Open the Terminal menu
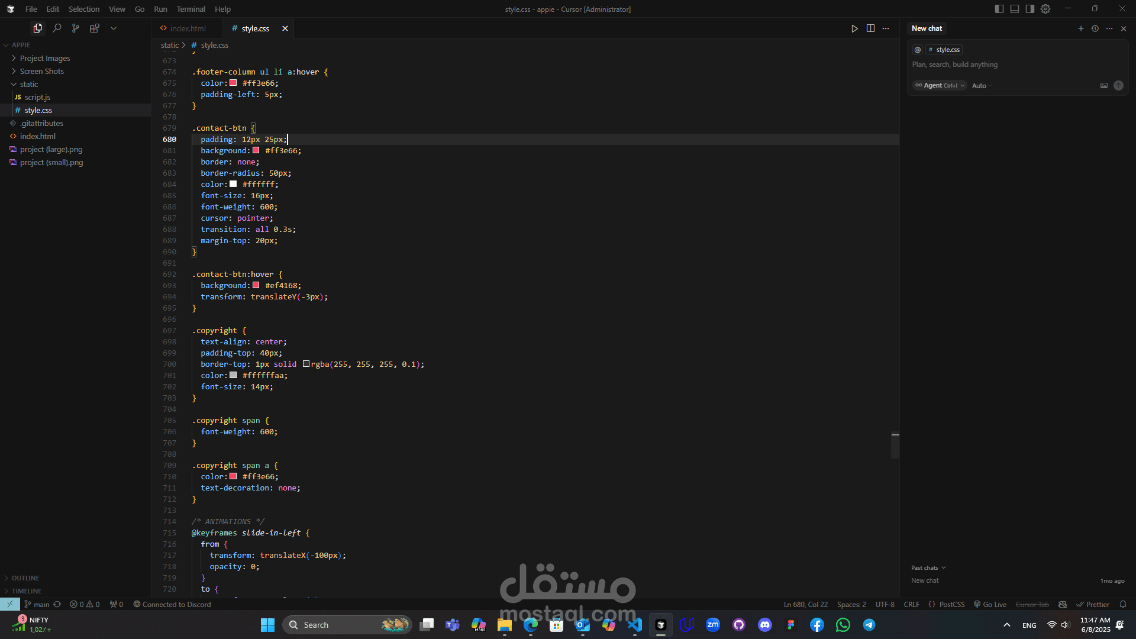Screen dimensions: 1136x639 pos(191,9)
